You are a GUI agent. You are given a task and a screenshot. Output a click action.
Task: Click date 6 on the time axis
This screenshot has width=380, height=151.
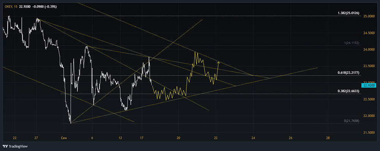click(92, 138)
